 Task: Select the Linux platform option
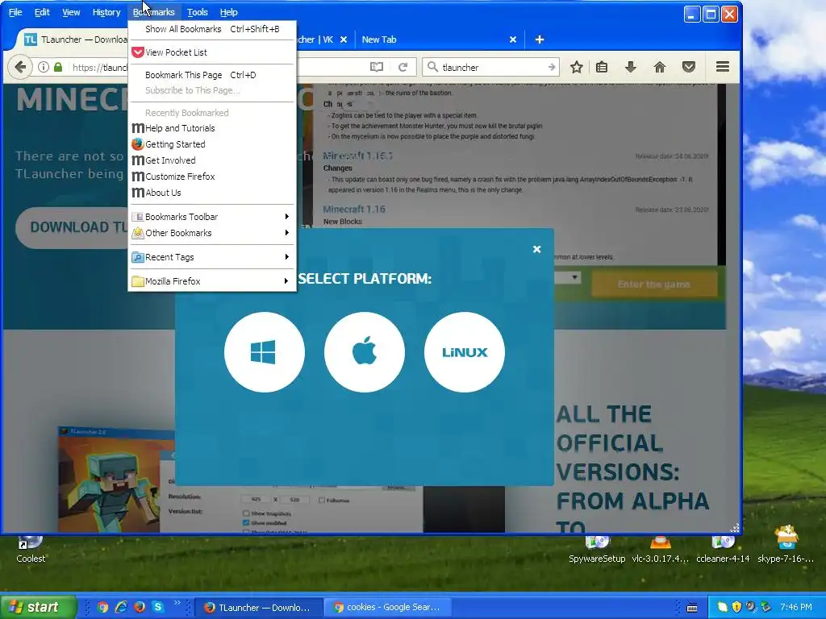coord(465,352)
